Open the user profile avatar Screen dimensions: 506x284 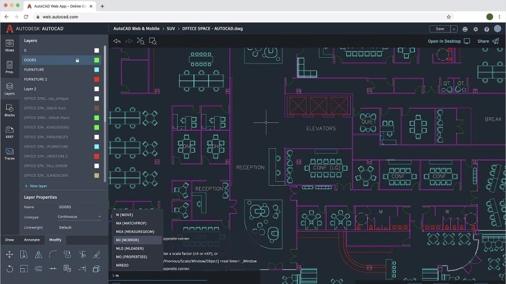[x=498, y=28]
